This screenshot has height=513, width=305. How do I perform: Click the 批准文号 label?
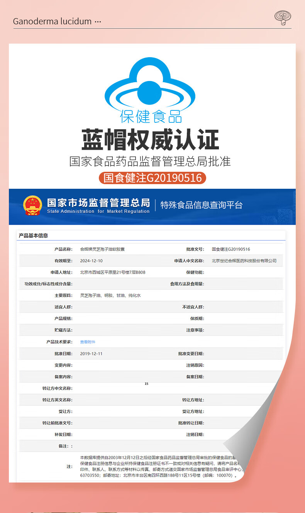tap(195, 249)
